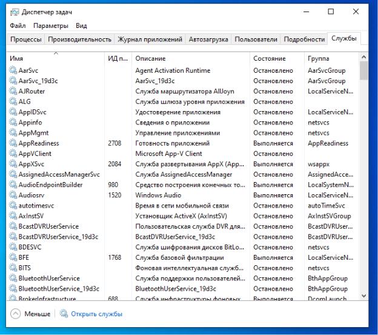Click the icon beside BluetoothUserService_19d3c row
The height and width of the screenshot is (335, 378).
(13, 288)
